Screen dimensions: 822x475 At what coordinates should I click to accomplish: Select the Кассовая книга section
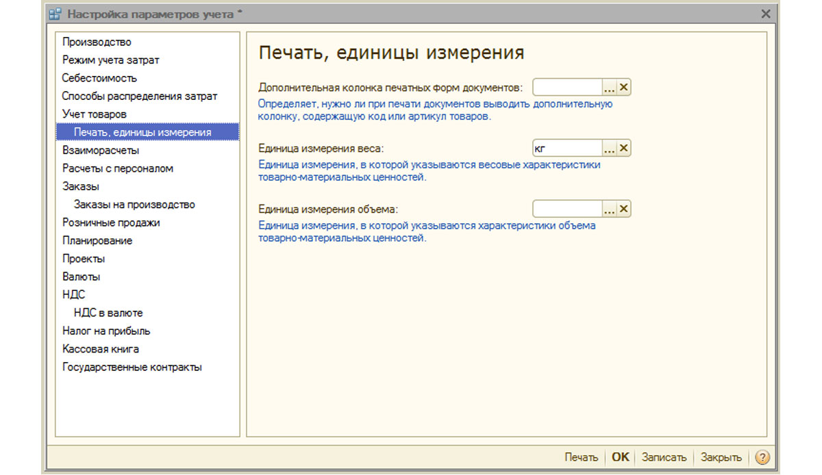pyautogui.click(x=101, y=349)
